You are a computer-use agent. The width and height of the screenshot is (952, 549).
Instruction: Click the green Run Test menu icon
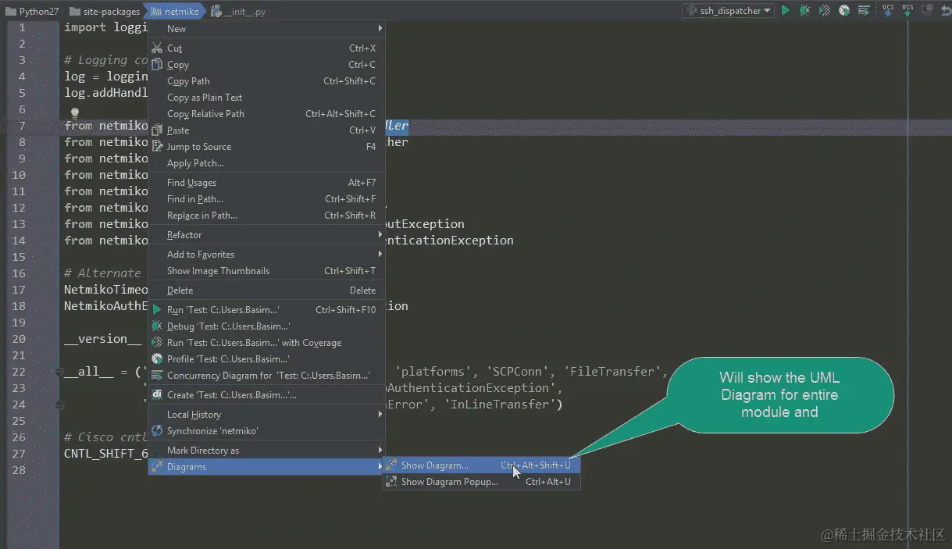click(x=157, y=310)
